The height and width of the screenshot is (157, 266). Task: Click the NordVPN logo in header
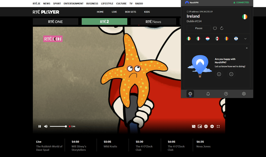point(192,3)
